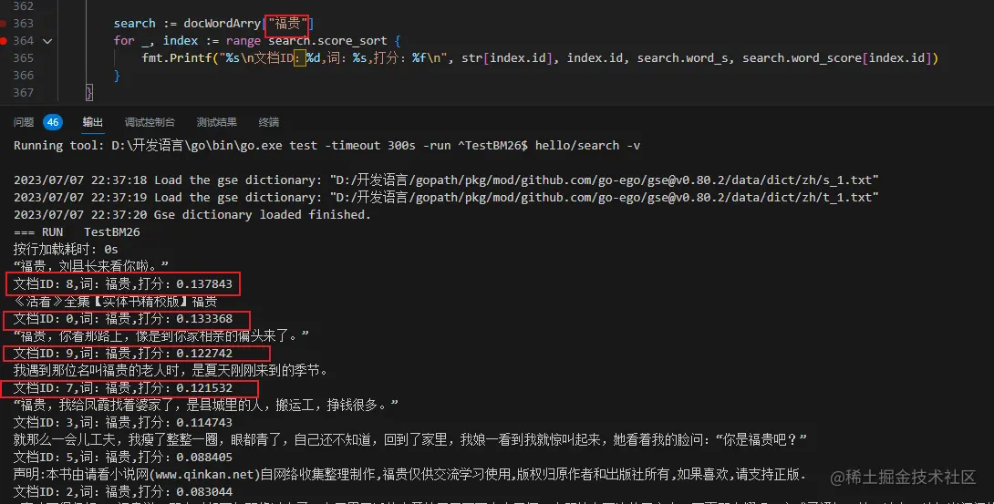Click line number 366 in the gutter
Screen dimensions: 994x504
(24, 75)
